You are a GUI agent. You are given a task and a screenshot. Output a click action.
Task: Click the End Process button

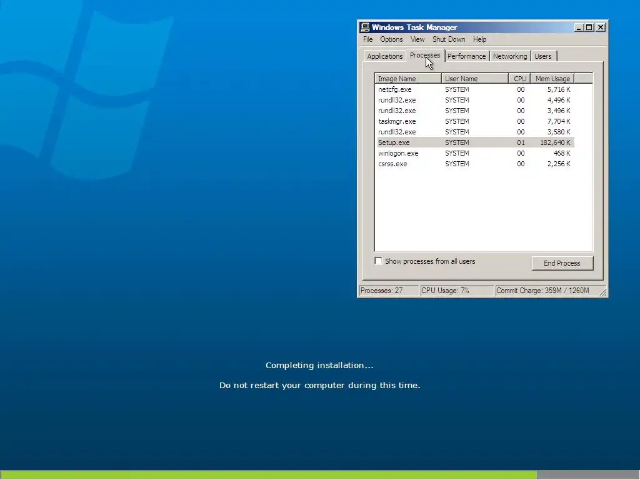pyautogui.click(x=562, y=263)
